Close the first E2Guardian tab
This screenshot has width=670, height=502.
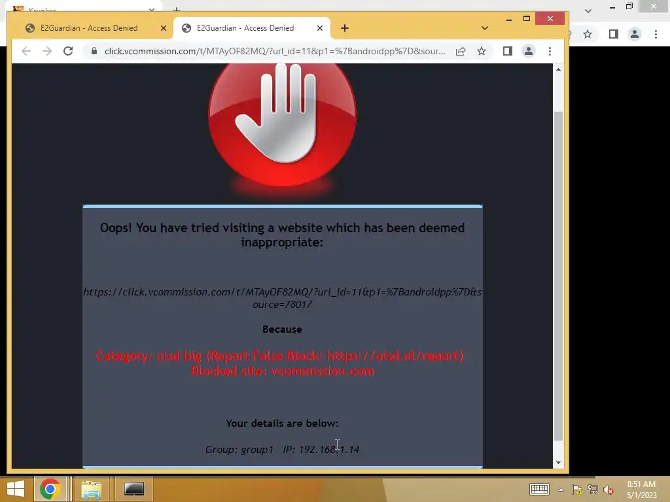pos(163,28)
